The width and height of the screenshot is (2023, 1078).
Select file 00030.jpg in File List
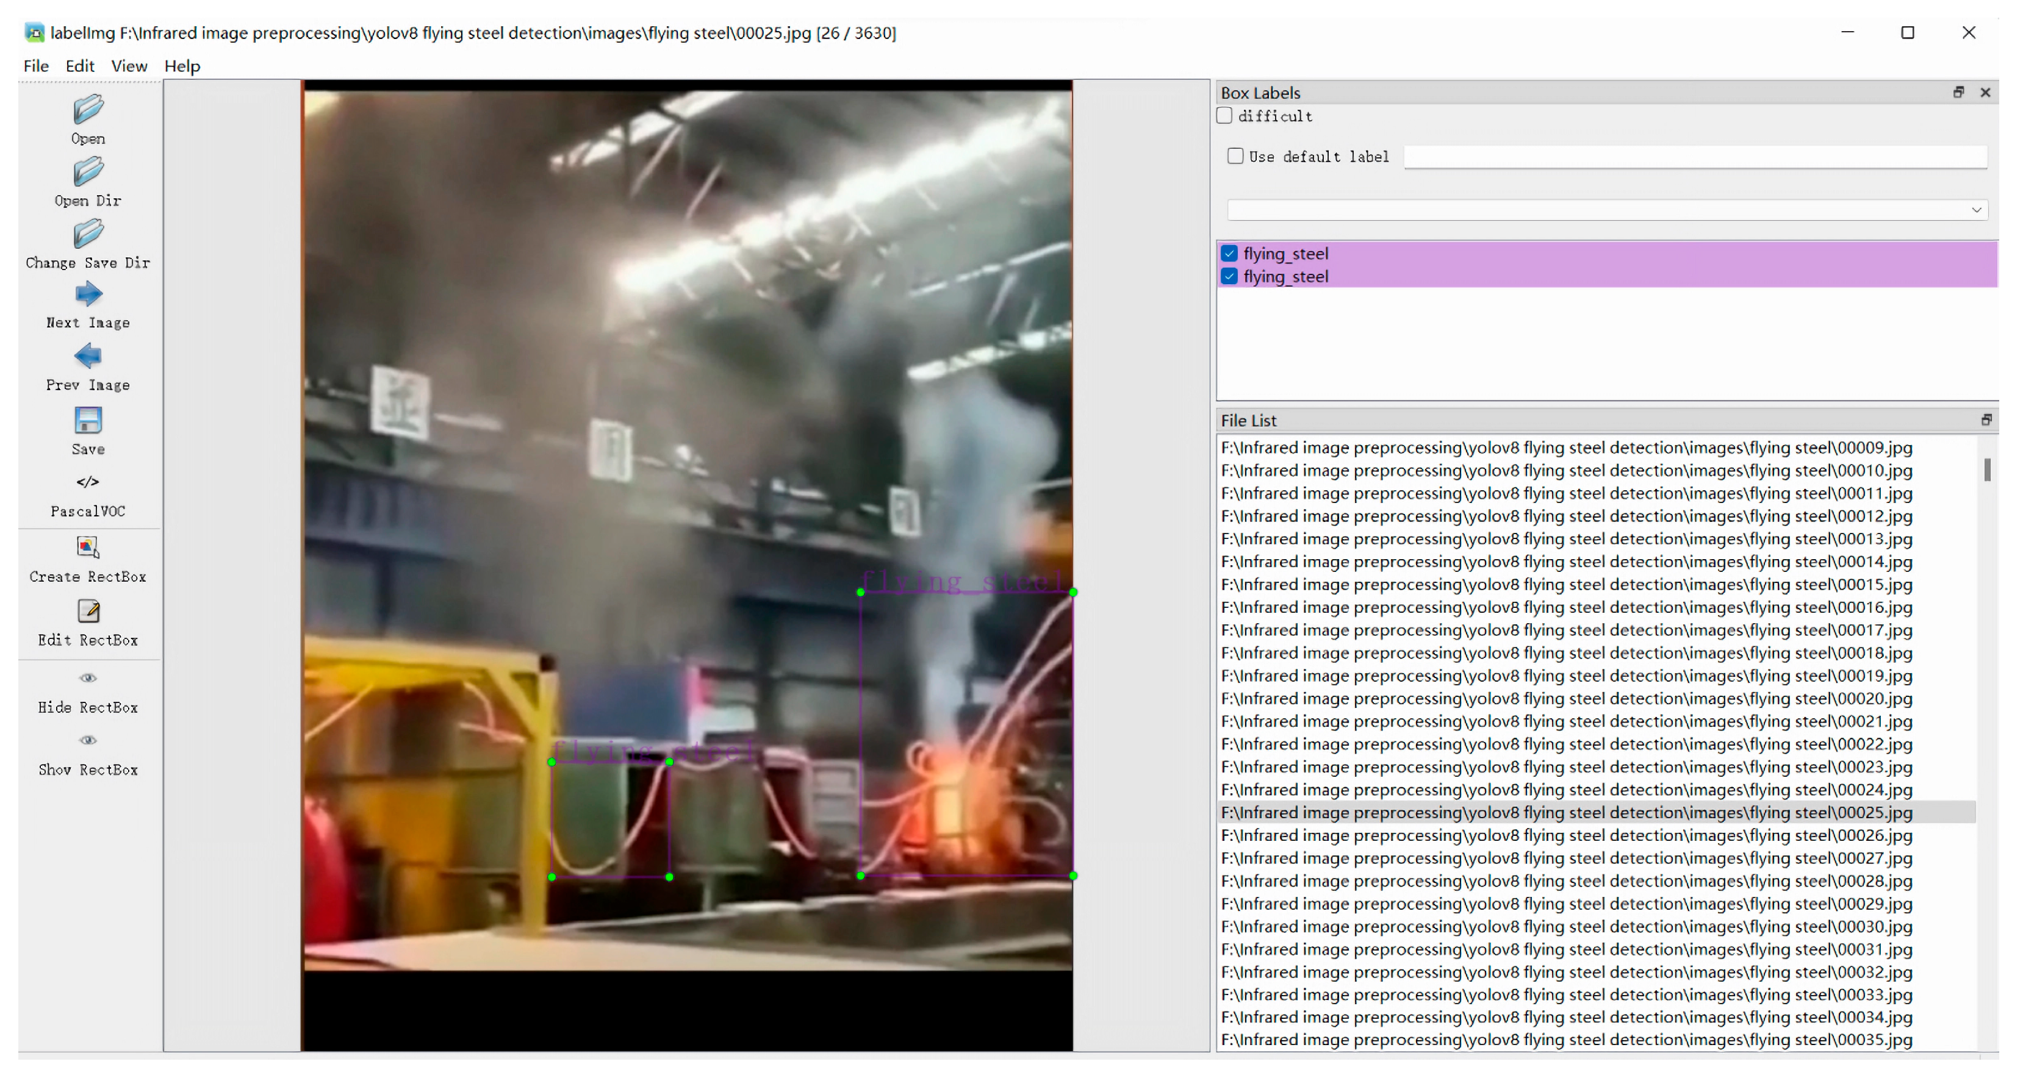point(1566,926)
